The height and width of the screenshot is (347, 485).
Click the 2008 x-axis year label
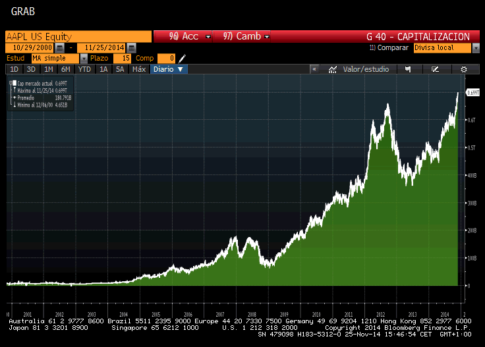[252, 314]
